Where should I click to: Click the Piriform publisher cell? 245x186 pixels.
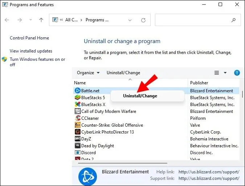[x=198, y=118]
